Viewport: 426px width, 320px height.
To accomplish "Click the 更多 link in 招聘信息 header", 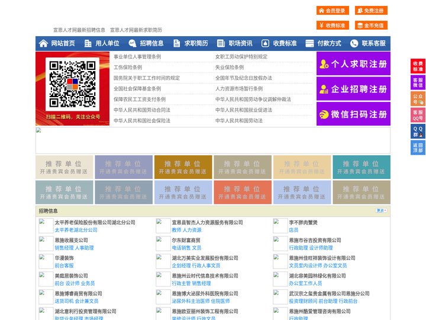I will click(x=381, y=210).
